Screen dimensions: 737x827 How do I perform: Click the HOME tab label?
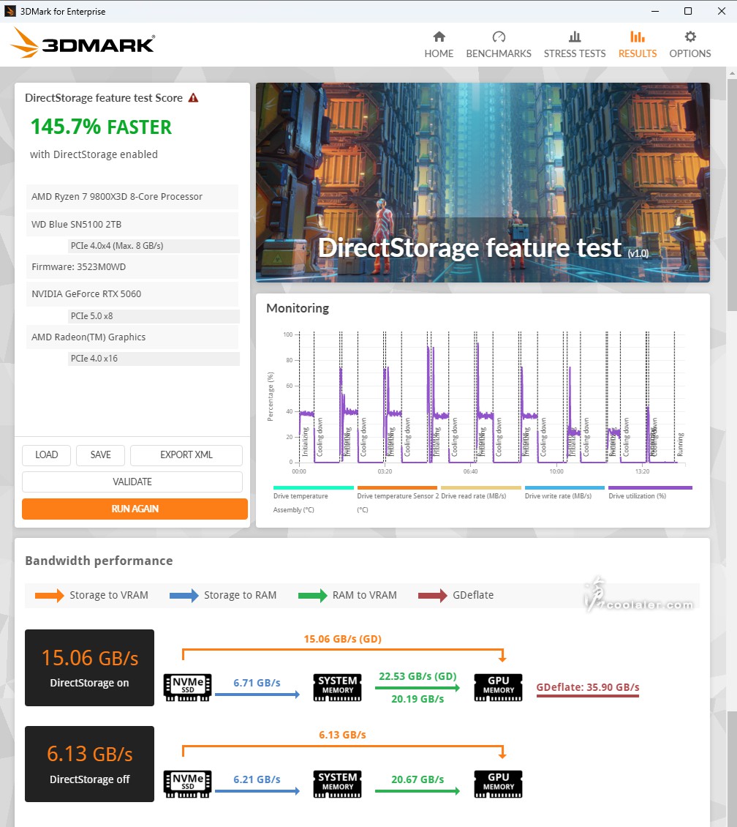439,53
